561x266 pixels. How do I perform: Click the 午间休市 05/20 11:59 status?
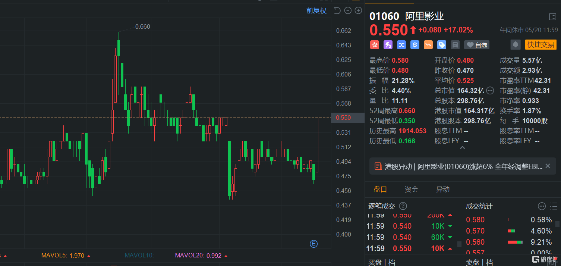(529, 30)
